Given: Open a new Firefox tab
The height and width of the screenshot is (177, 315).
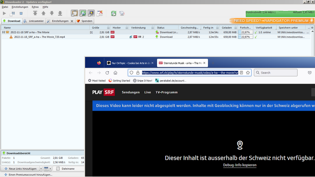Looking at the screenshot, I should 213,63.
